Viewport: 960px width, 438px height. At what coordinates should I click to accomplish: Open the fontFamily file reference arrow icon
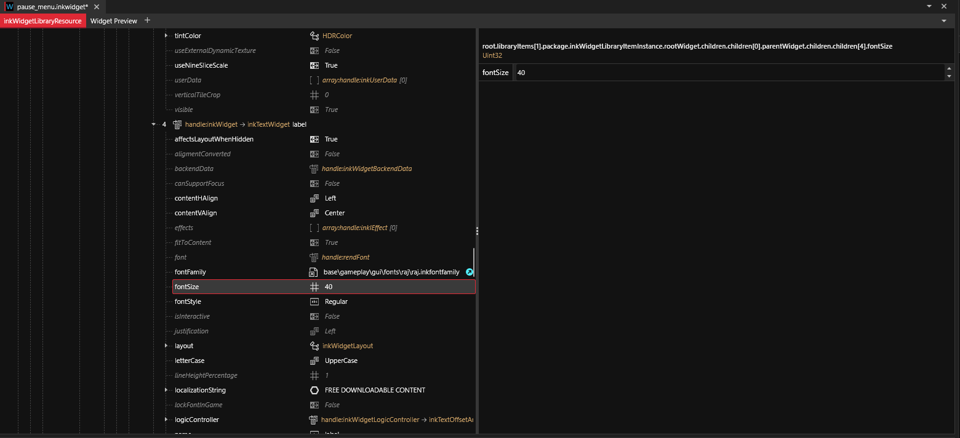[x=470, y=272]
